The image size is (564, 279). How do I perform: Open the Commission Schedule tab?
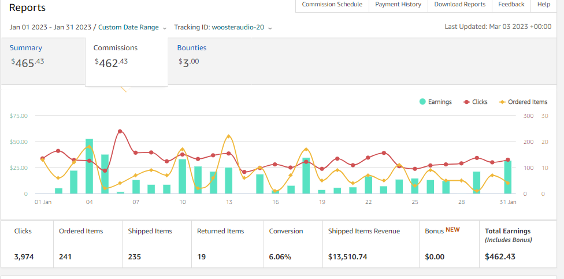pos(332,5)
